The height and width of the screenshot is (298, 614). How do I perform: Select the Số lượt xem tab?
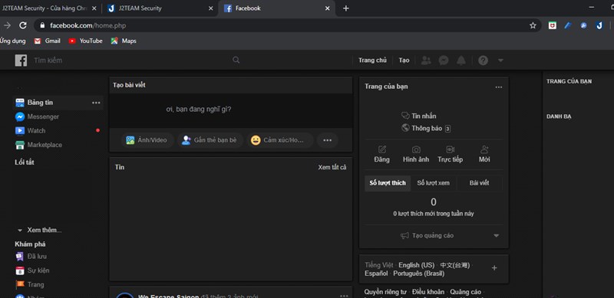coord(434,183)
